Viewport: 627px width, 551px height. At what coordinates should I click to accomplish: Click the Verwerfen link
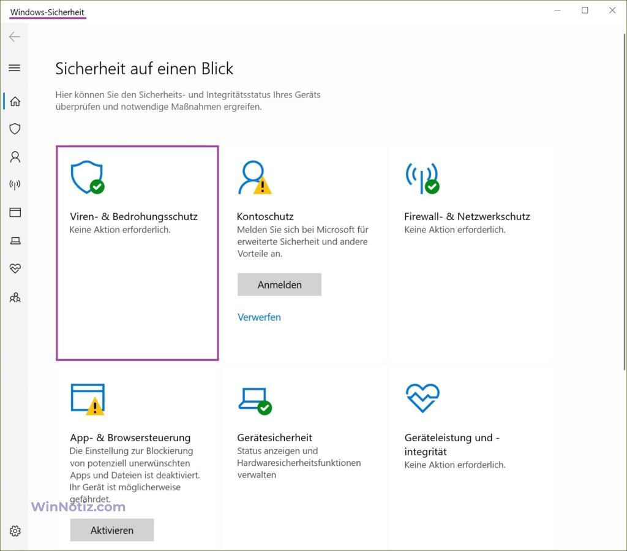pos(258,317)
